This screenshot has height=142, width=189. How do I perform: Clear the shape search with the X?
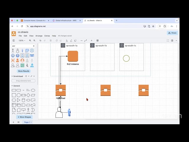point(34,46)
